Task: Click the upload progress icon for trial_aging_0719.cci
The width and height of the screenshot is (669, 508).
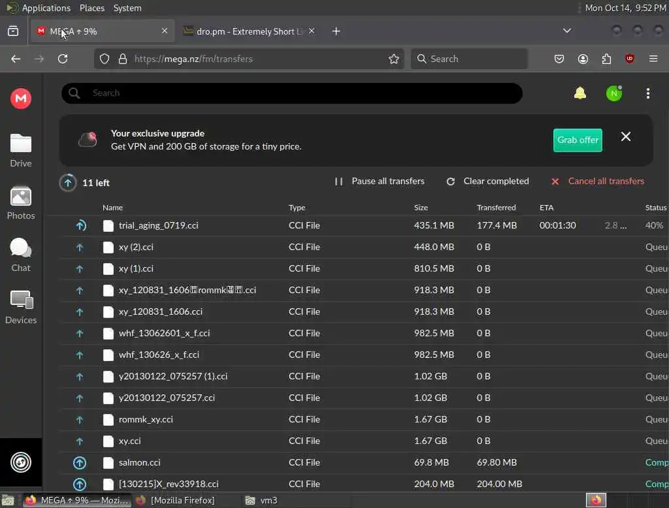Action: [x=80, y=225]
